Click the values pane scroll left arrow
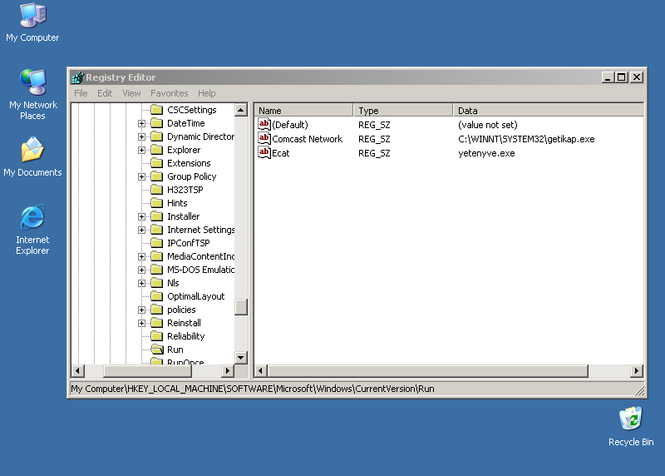 (x=260, y=370)
